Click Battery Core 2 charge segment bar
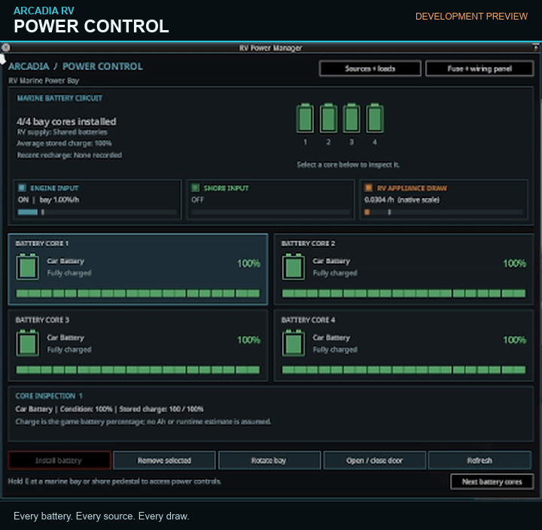Screen dimensions: 542x530 403,294
